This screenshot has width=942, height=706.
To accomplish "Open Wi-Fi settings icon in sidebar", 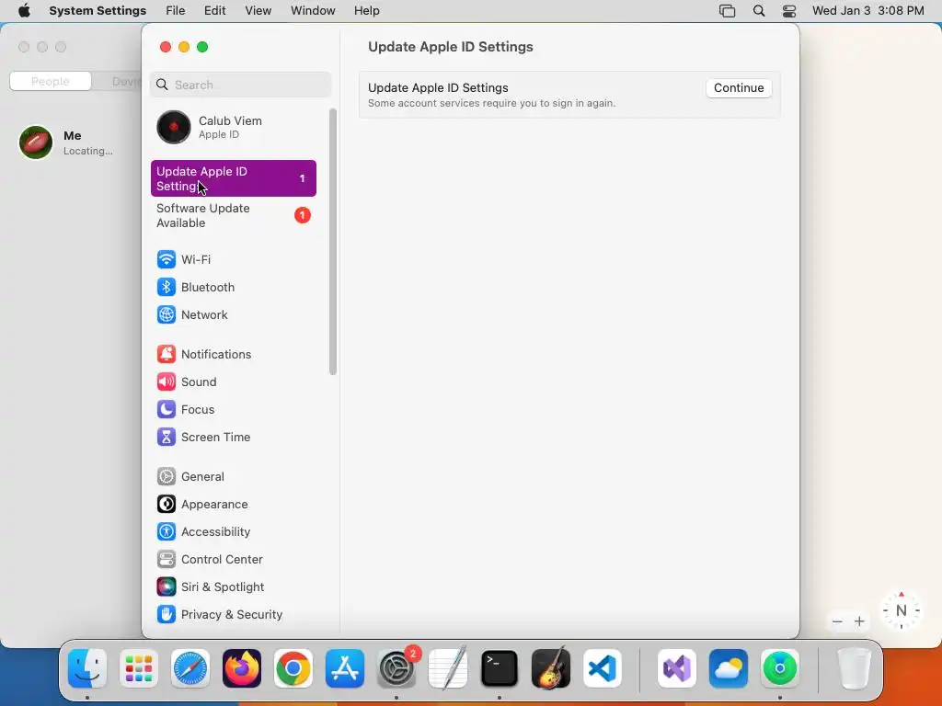I will click(167, 259).
